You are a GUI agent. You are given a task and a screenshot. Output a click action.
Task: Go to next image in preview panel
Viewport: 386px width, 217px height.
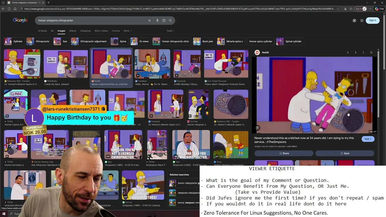(x=356, y=52)
